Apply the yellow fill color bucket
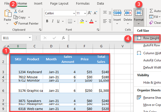Screen dimensions: 161x112 click(x=82, y=21)
